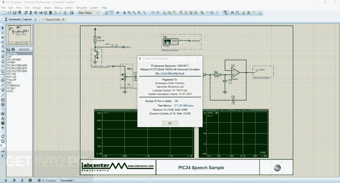Open the Home Page toolbar icon
This screenshot has height=183, width=340.
[26, 13]
